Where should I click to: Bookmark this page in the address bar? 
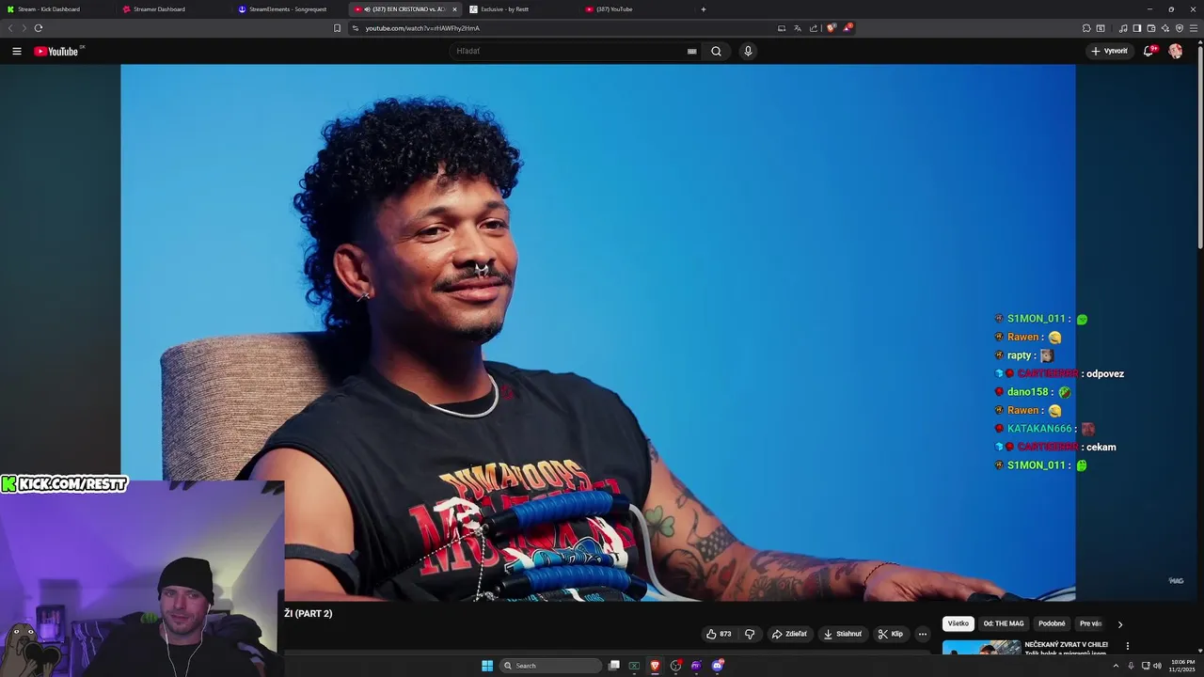tap(337, 28)
